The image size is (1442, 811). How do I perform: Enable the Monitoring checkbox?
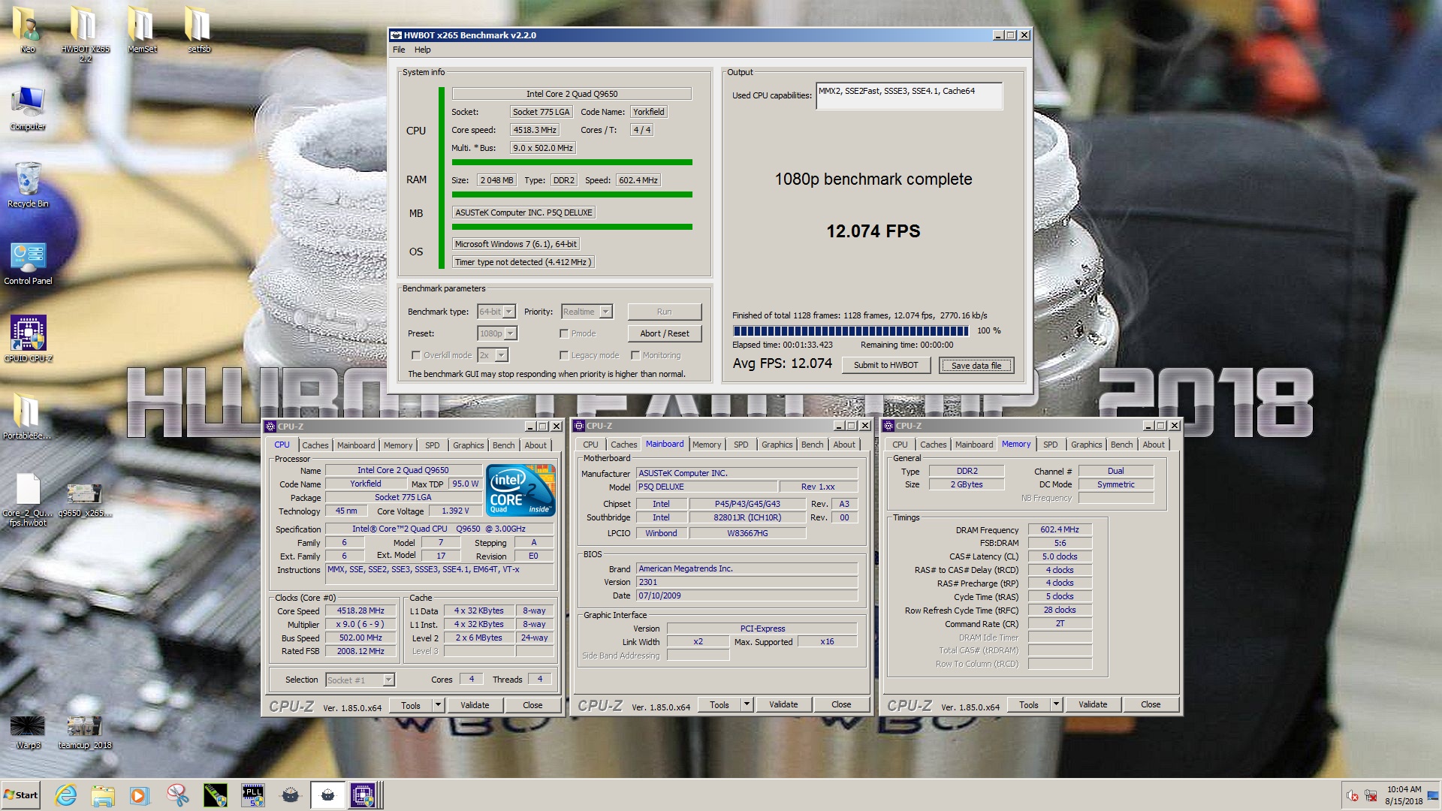click(x=635, y=355)
